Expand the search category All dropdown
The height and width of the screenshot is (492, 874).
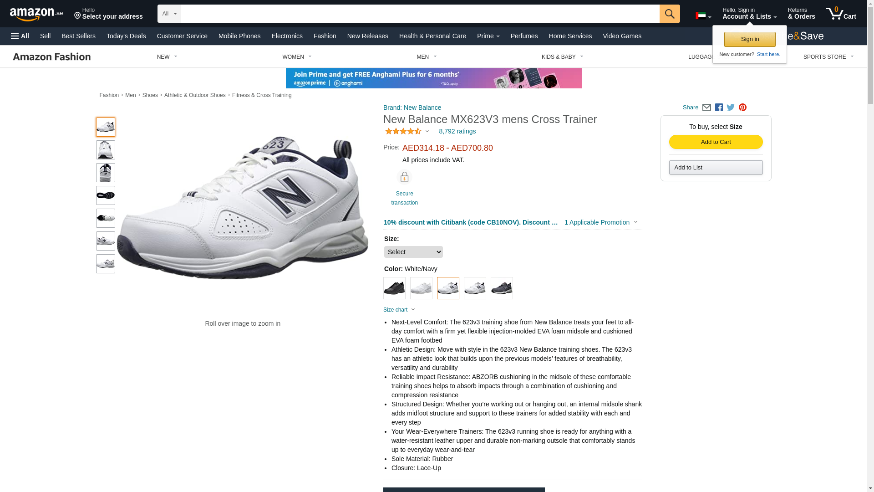coord(169,14)
